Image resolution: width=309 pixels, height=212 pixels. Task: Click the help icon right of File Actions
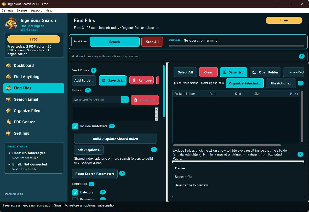coord(301,83)
